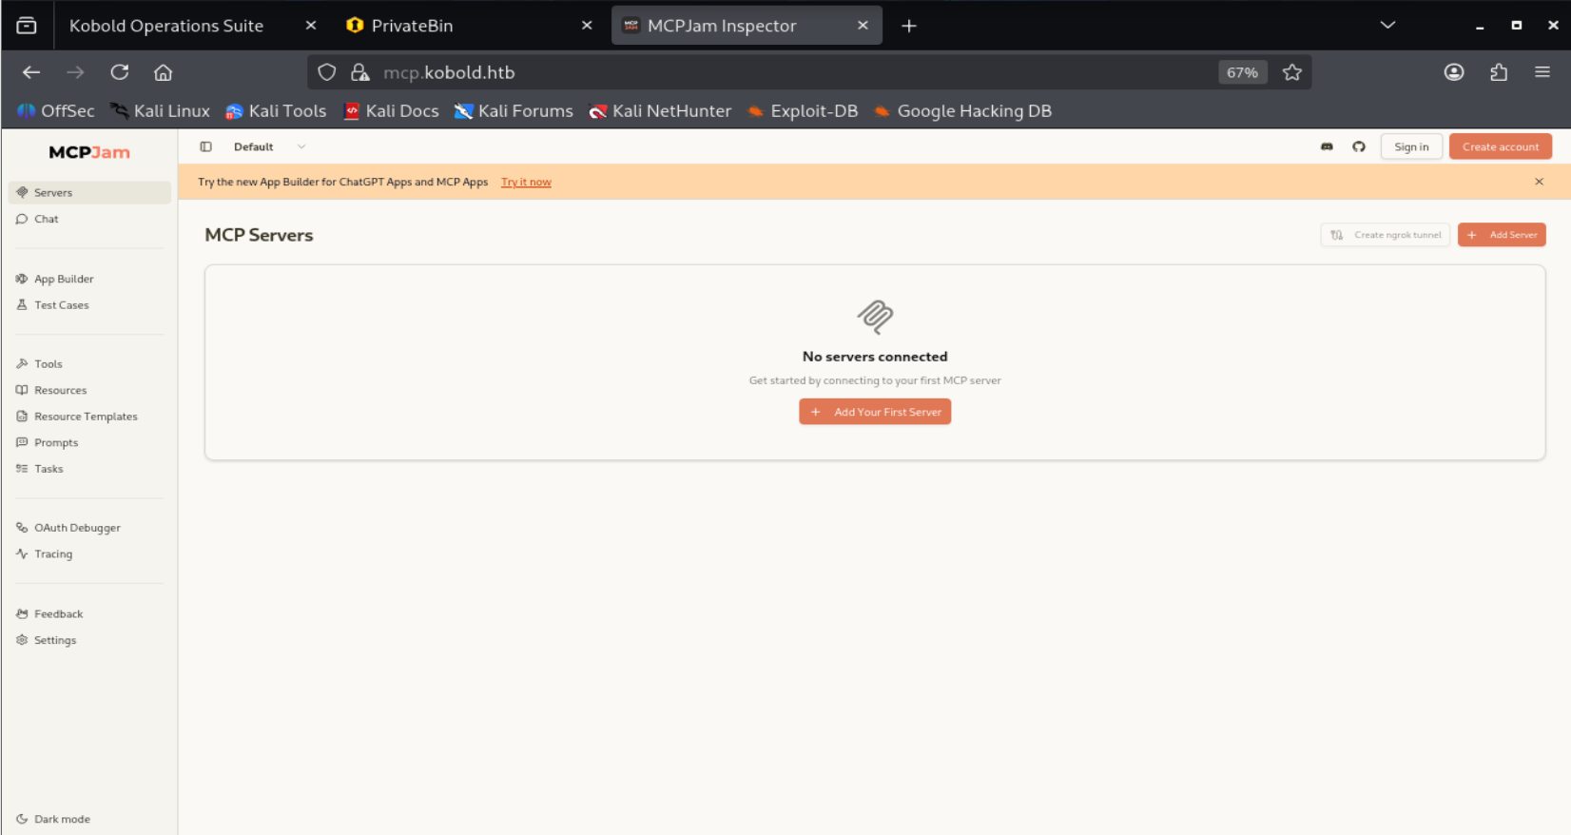Open the OffSec bookmark

click(56, 111)
